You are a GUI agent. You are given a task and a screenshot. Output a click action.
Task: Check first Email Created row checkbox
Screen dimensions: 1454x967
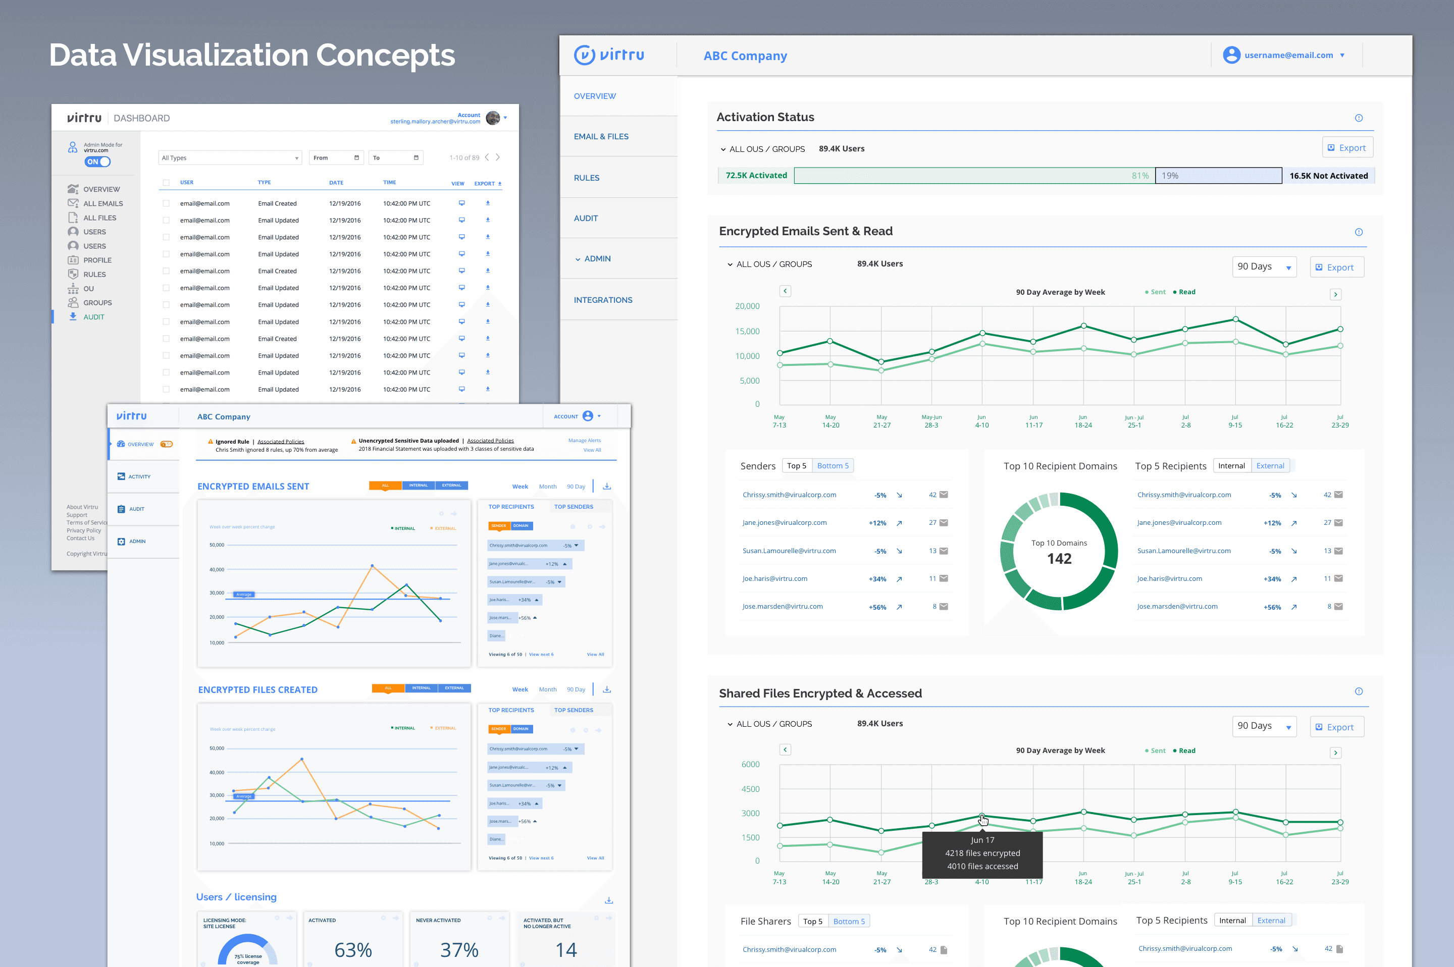[166, 203]
